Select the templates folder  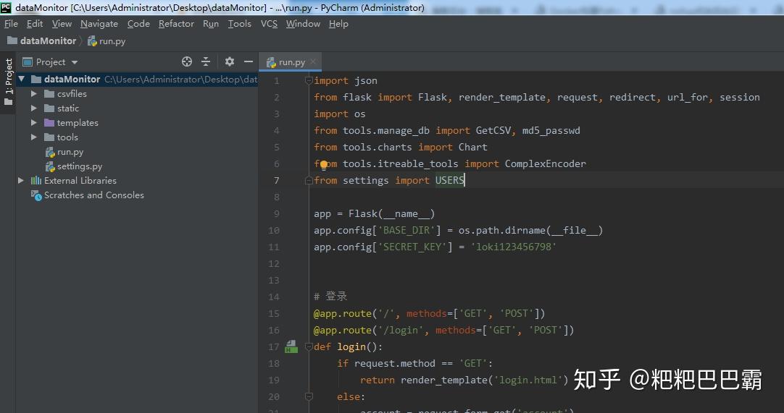(78, 123)
